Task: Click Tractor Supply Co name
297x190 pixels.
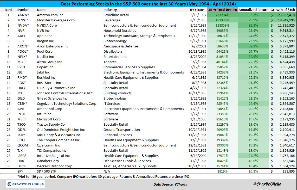Action: click(x=51, y=125)
